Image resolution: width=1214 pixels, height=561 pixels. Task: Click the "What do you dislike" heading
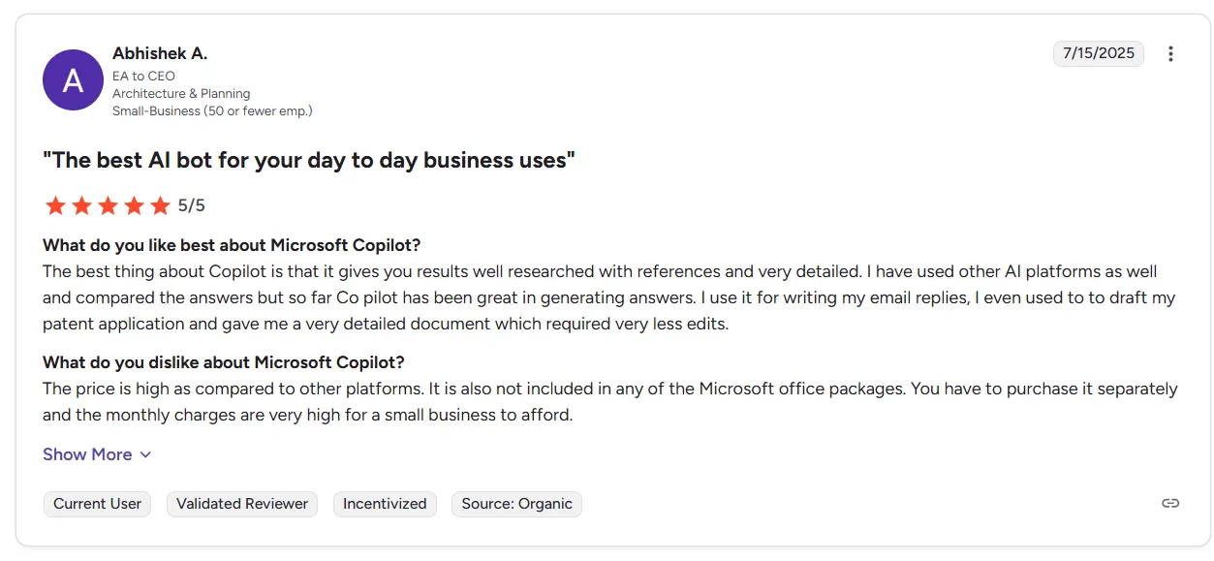[x=224, y=362]
